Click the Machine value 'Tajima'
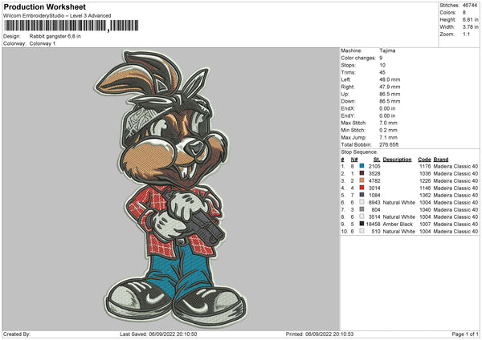Image resolution: width=482 pixels, height=340 pixels. point(387,51)
